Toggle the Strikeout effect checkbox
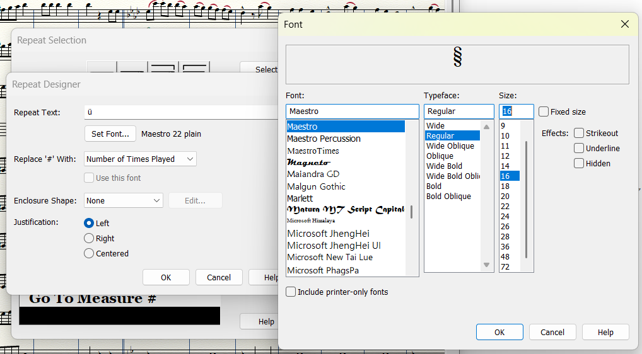This screenshot has width=642, height=354. [x=578, y=133]
